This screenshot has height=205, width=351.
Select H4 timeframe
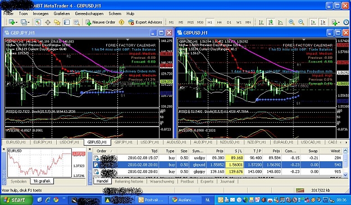pos(220,22)
